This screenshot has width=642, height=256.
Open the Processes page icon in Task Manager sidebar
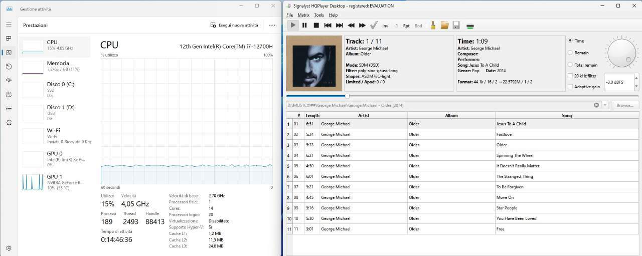9,38
